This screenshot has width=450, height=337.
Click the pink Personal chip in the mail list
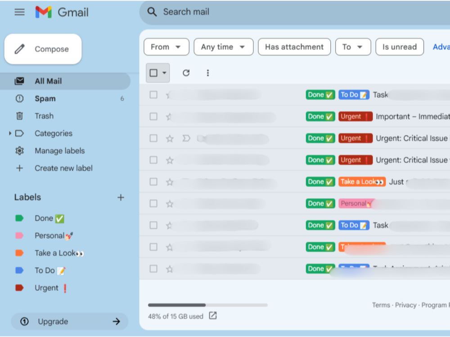coord(356,204)
